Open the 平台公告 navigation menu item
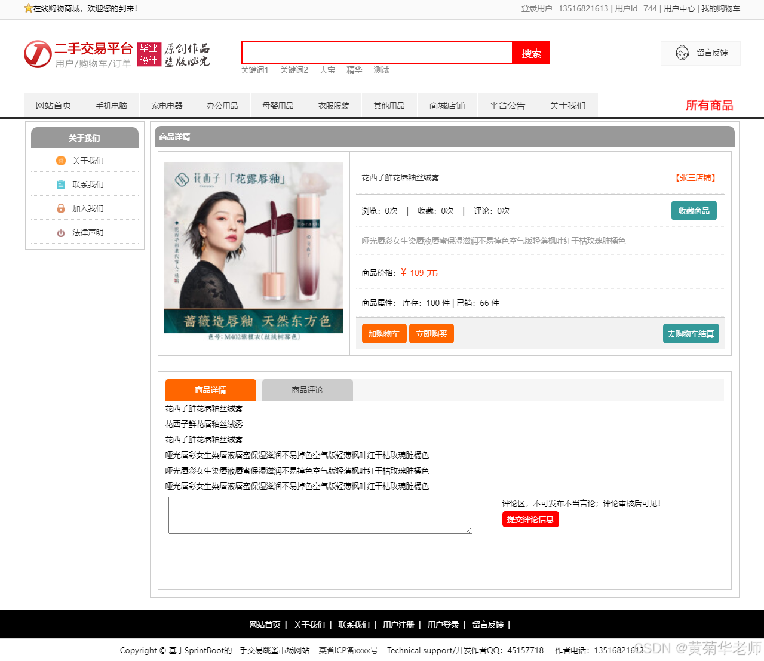Image resolution: width=764 pixels, height=661 pixels. [x=507, y=104]
